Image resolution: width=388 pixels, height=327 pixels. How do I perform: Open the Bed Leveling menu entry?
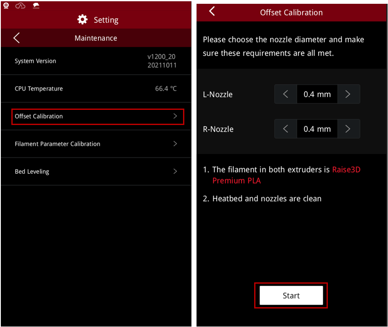32,172
